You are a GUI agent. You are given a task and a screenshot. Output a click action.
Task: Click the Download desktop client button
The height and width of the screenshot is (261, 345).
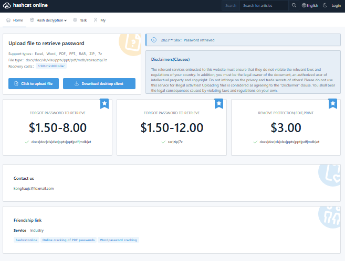coord(99,84)
